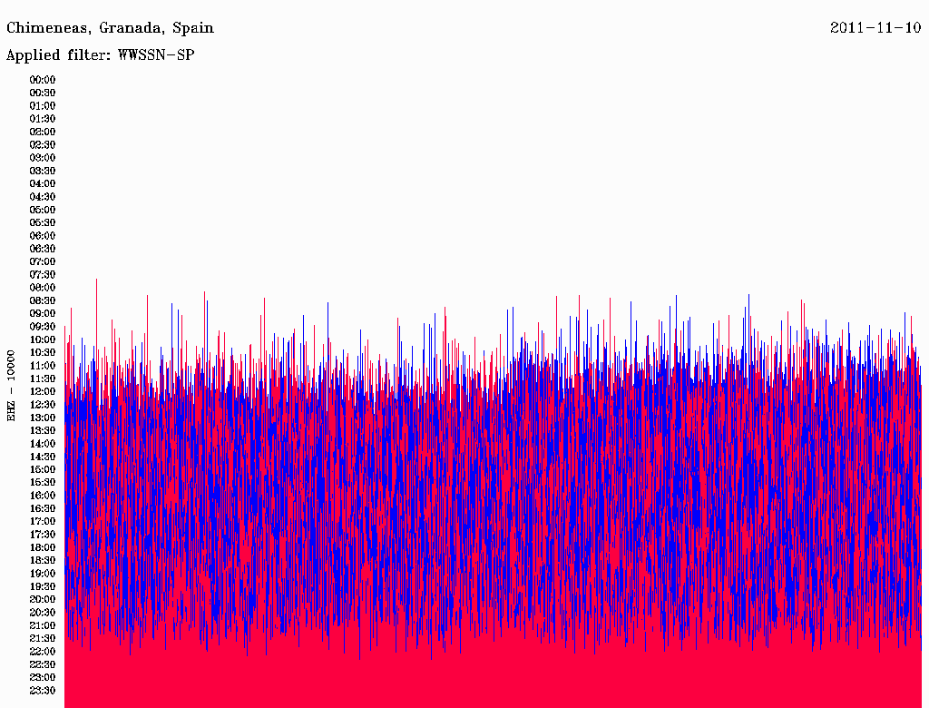Click the 15:00 time label
The image size is (929, 708).
pos(43,469)
